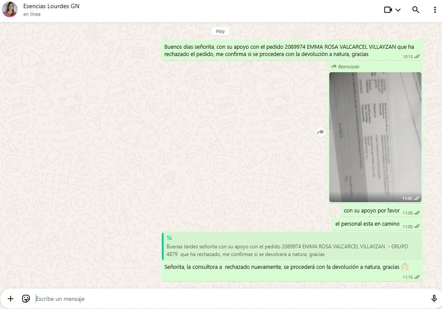
Task: Click the 'en línea' status text
Action: [32, 14]
